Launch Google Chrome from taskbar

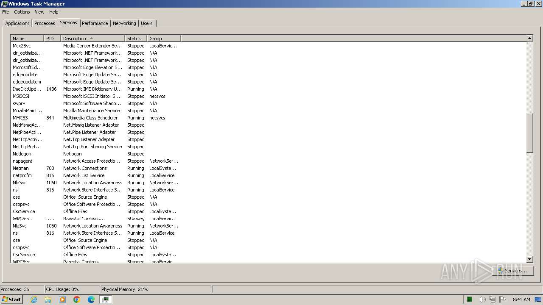click(x=77, y=299)
